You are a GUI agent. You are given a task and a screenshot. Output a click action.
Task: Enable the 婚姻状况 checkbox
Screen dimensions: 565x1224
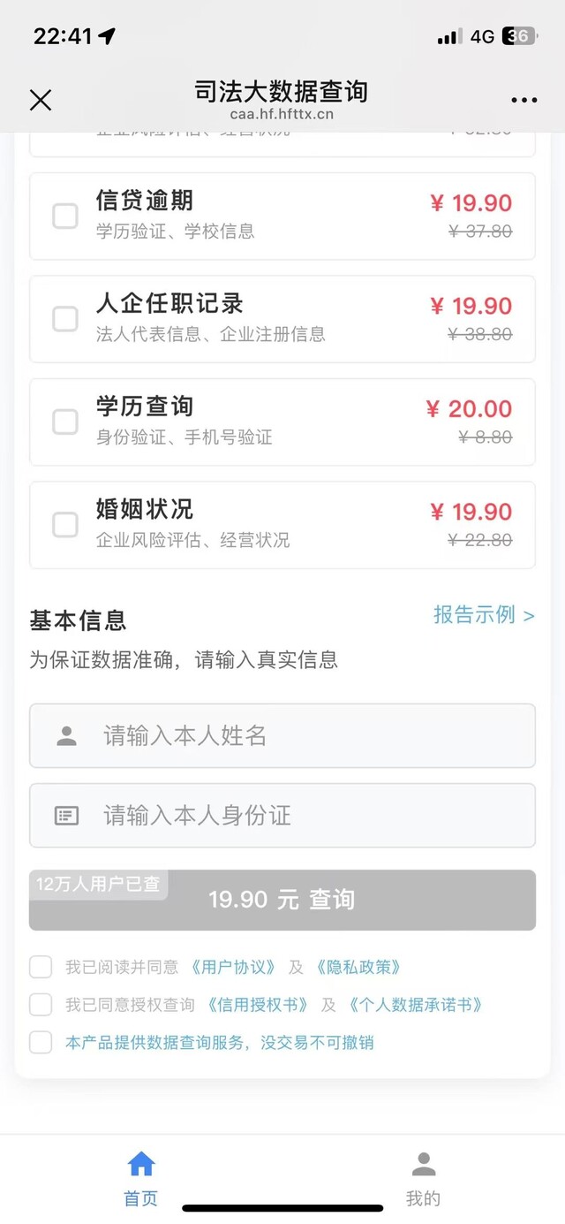pos(65,525)
